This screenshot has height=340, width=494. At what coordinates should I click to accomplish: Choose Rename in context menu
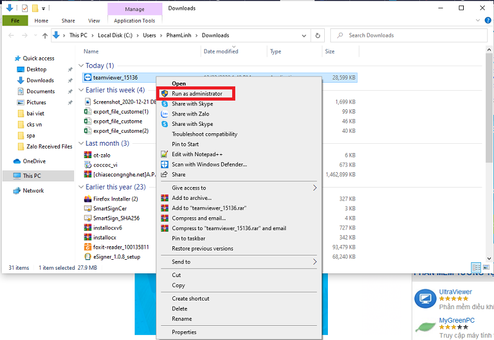[x=182, y=319]
